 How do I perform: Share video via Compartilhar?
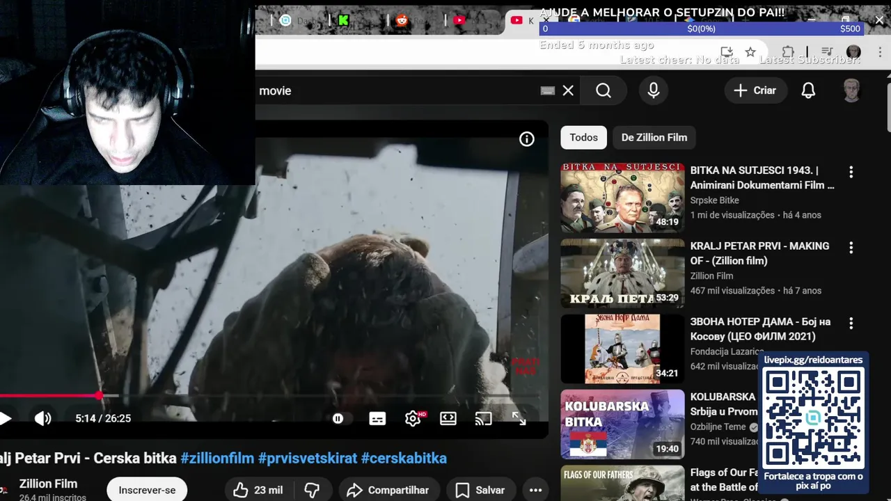coord(388,490)
